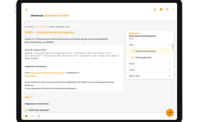Open the user account profile
The height and width of the screenshot is (122, 198).
pyautogui.click(x=155, y=10)
